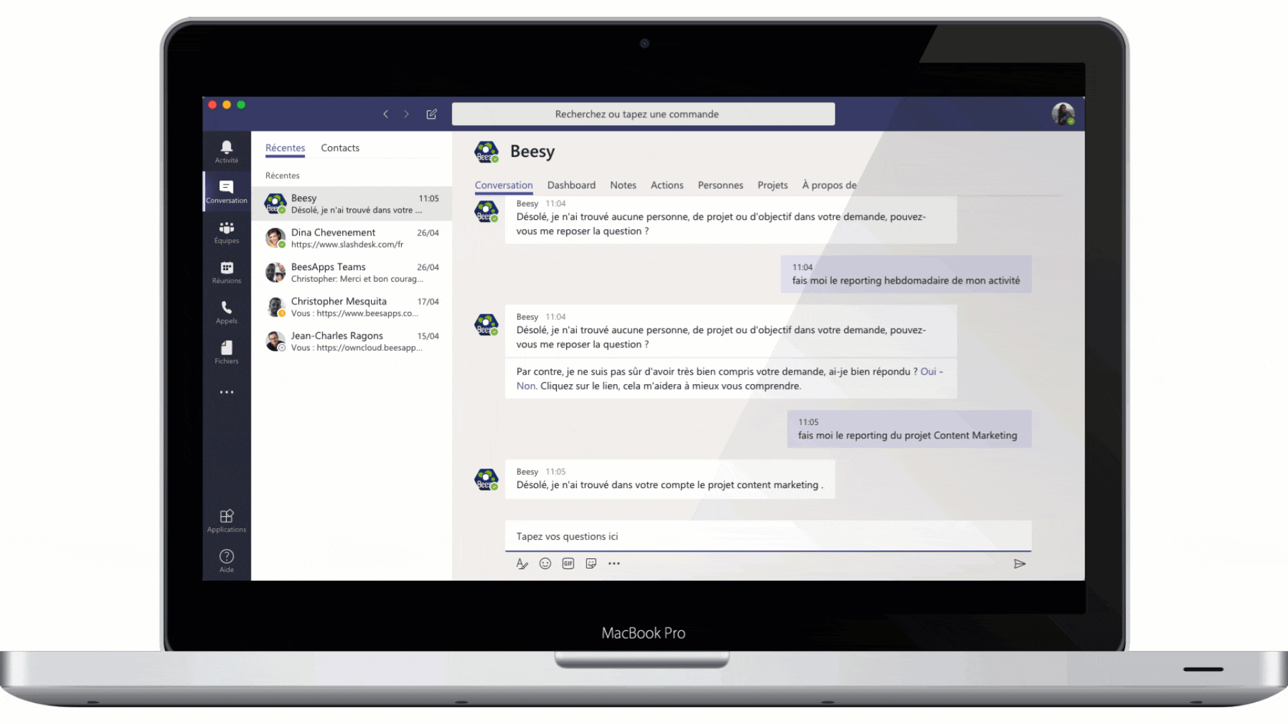Toggle the sticker icon in toolbar
Screen dimensions: 1288x724
(591, 563)
